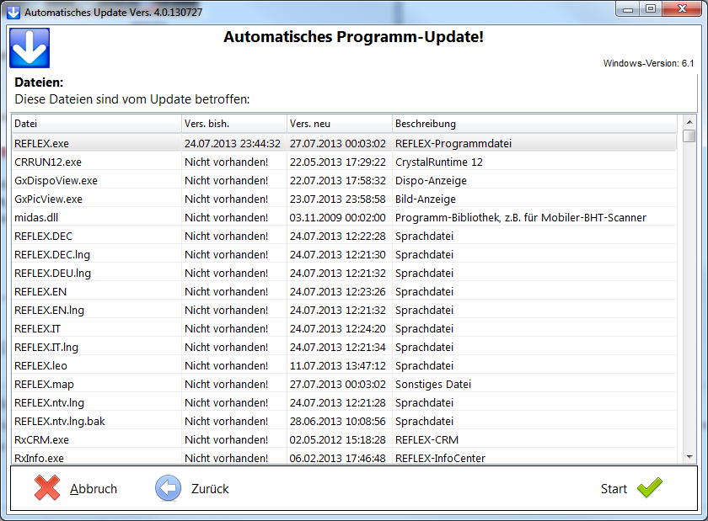Select the REFLEX.DEC file
The height and width of the screenshot is (521, 708).
[x=344, y=236]
